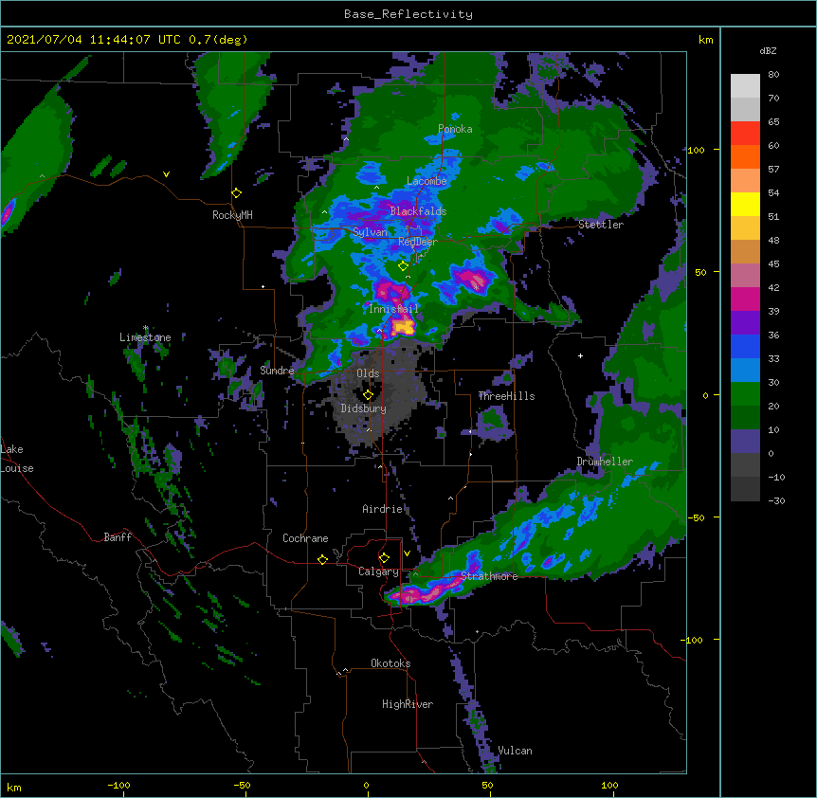Screen dimensions: 817x798
Task: Click the ThreeHills city label
Action: click(506, 396)
